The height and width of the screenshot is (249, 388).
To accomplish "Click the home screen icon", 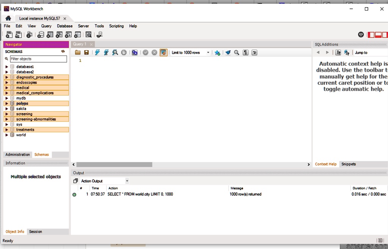I will 8,18.
